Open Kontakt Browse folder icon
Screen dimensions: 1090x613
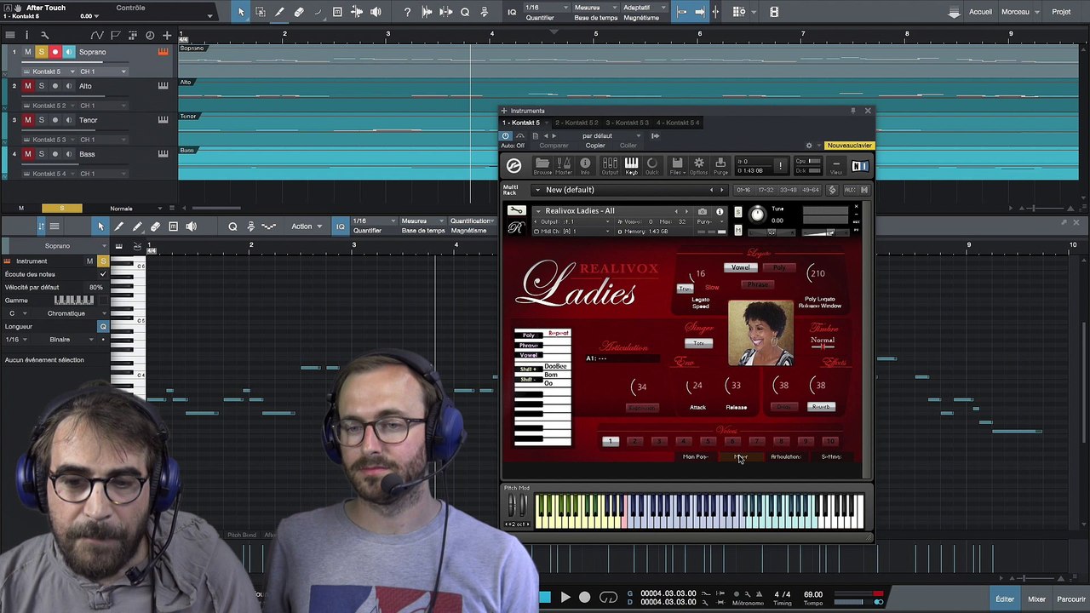(x=542, y=165)
